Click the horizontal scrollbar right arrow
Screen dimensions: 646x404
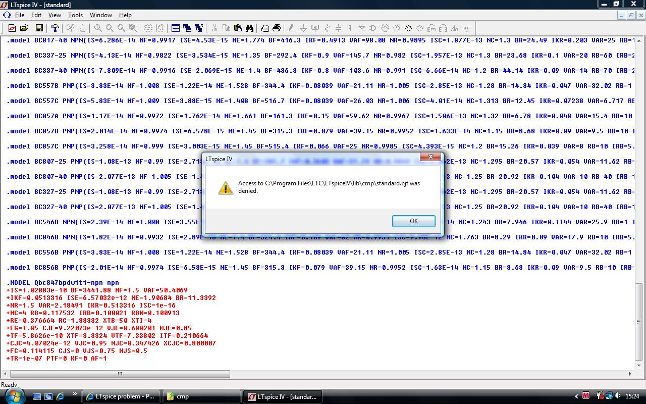(x=630, y=374)
